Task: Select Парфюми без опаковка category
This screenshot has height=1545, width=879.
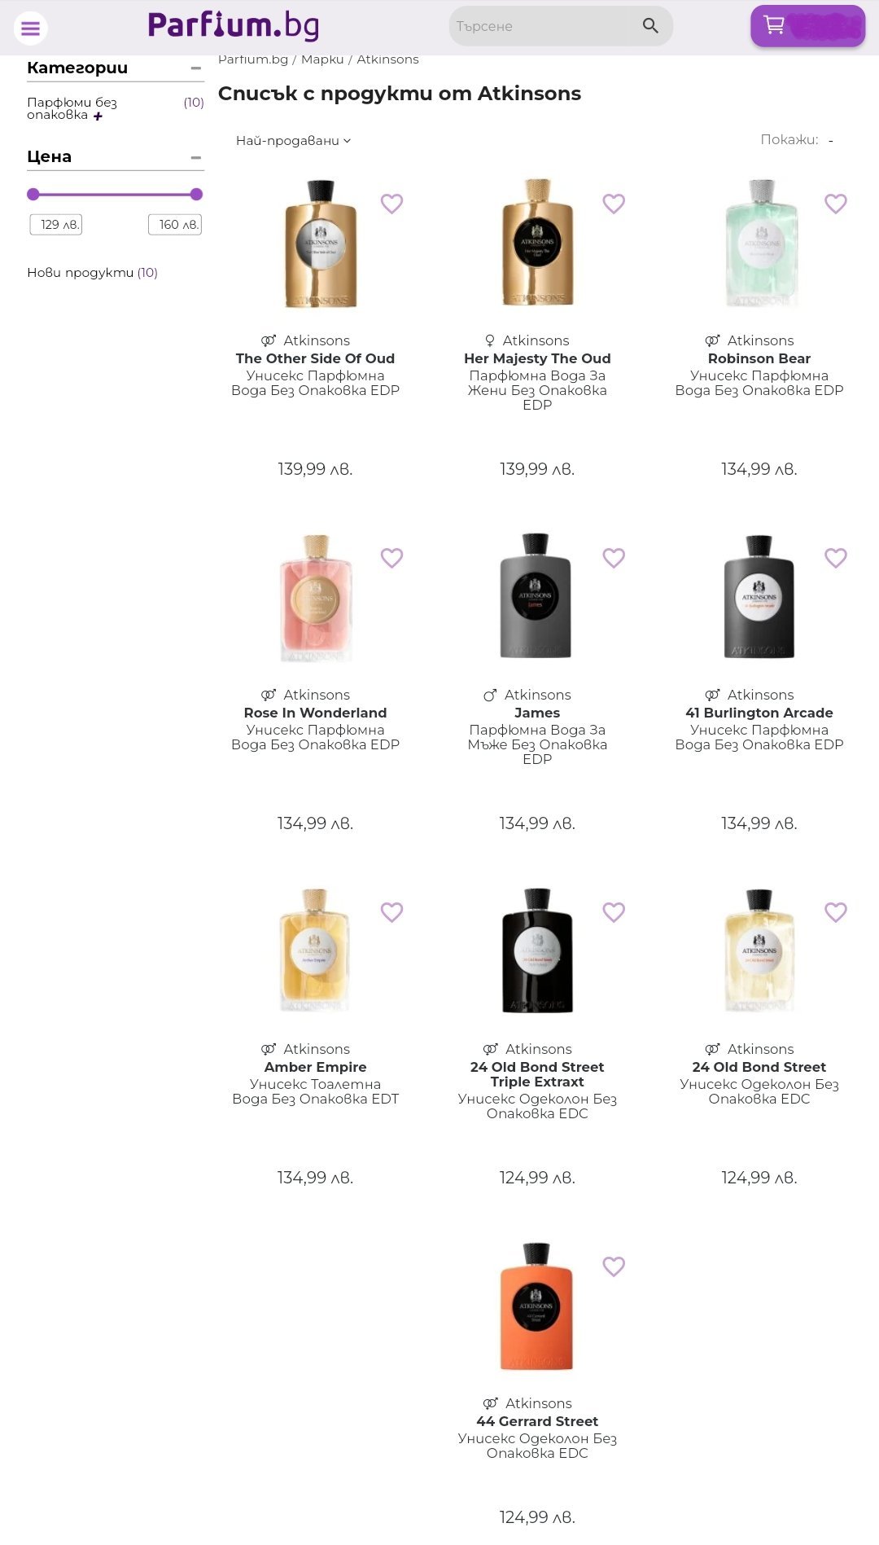Action: (72, 108)
